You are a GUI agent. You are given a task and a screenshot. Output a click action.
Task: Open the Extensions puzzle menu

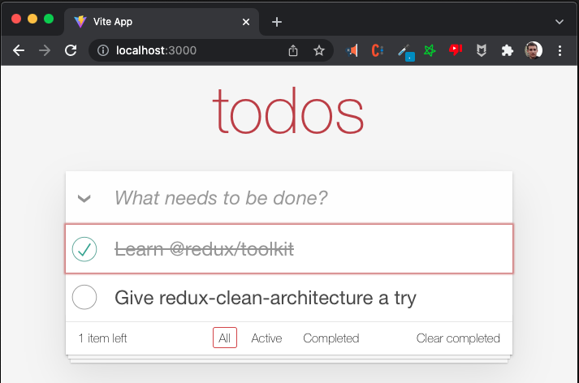click(x=508, y=50)
